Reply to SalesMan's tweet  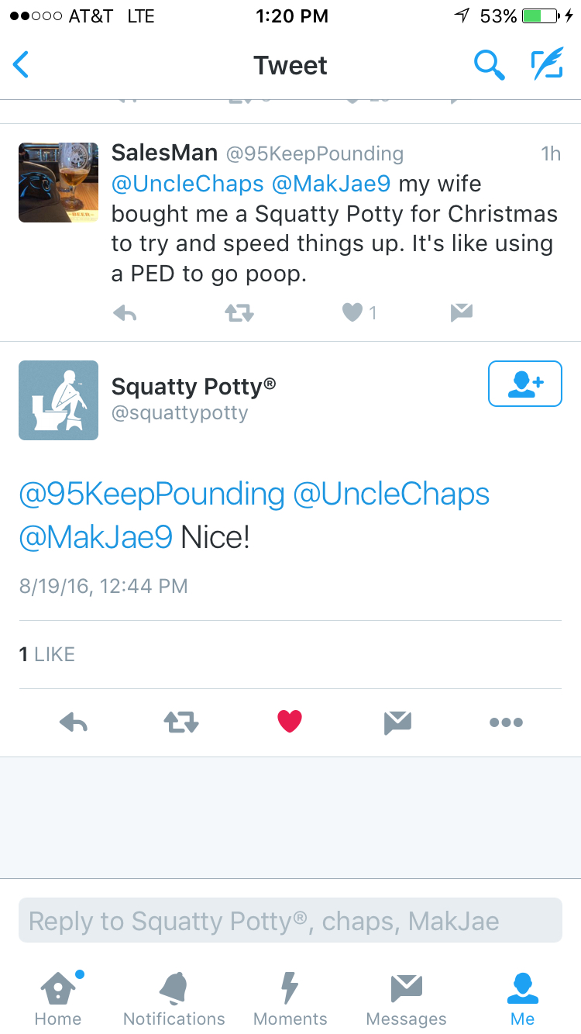[x=125, y=312]
